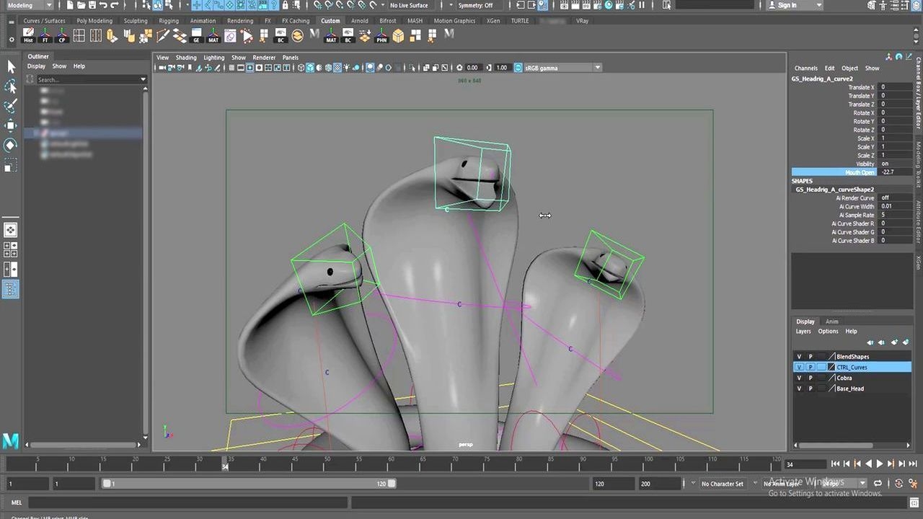Toggle playback P of Cobra layer

click(x=811, y=378)
